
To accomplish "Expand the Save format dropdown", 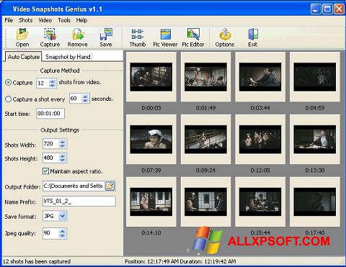I will click(x=62, y=216).
